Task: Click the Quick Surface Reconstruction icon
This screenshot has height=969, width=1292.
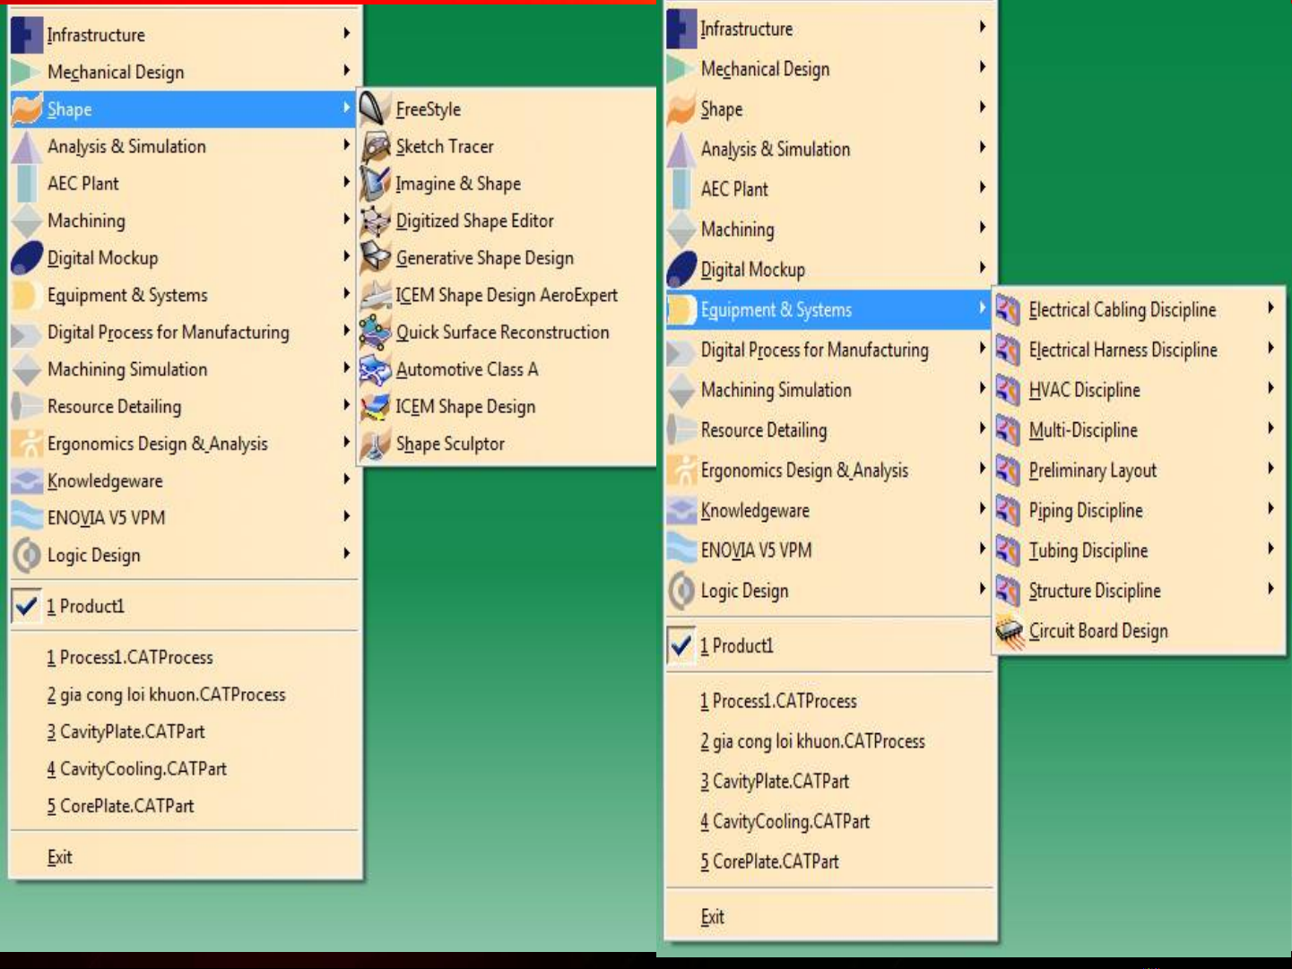Action: tap(375, 332)
